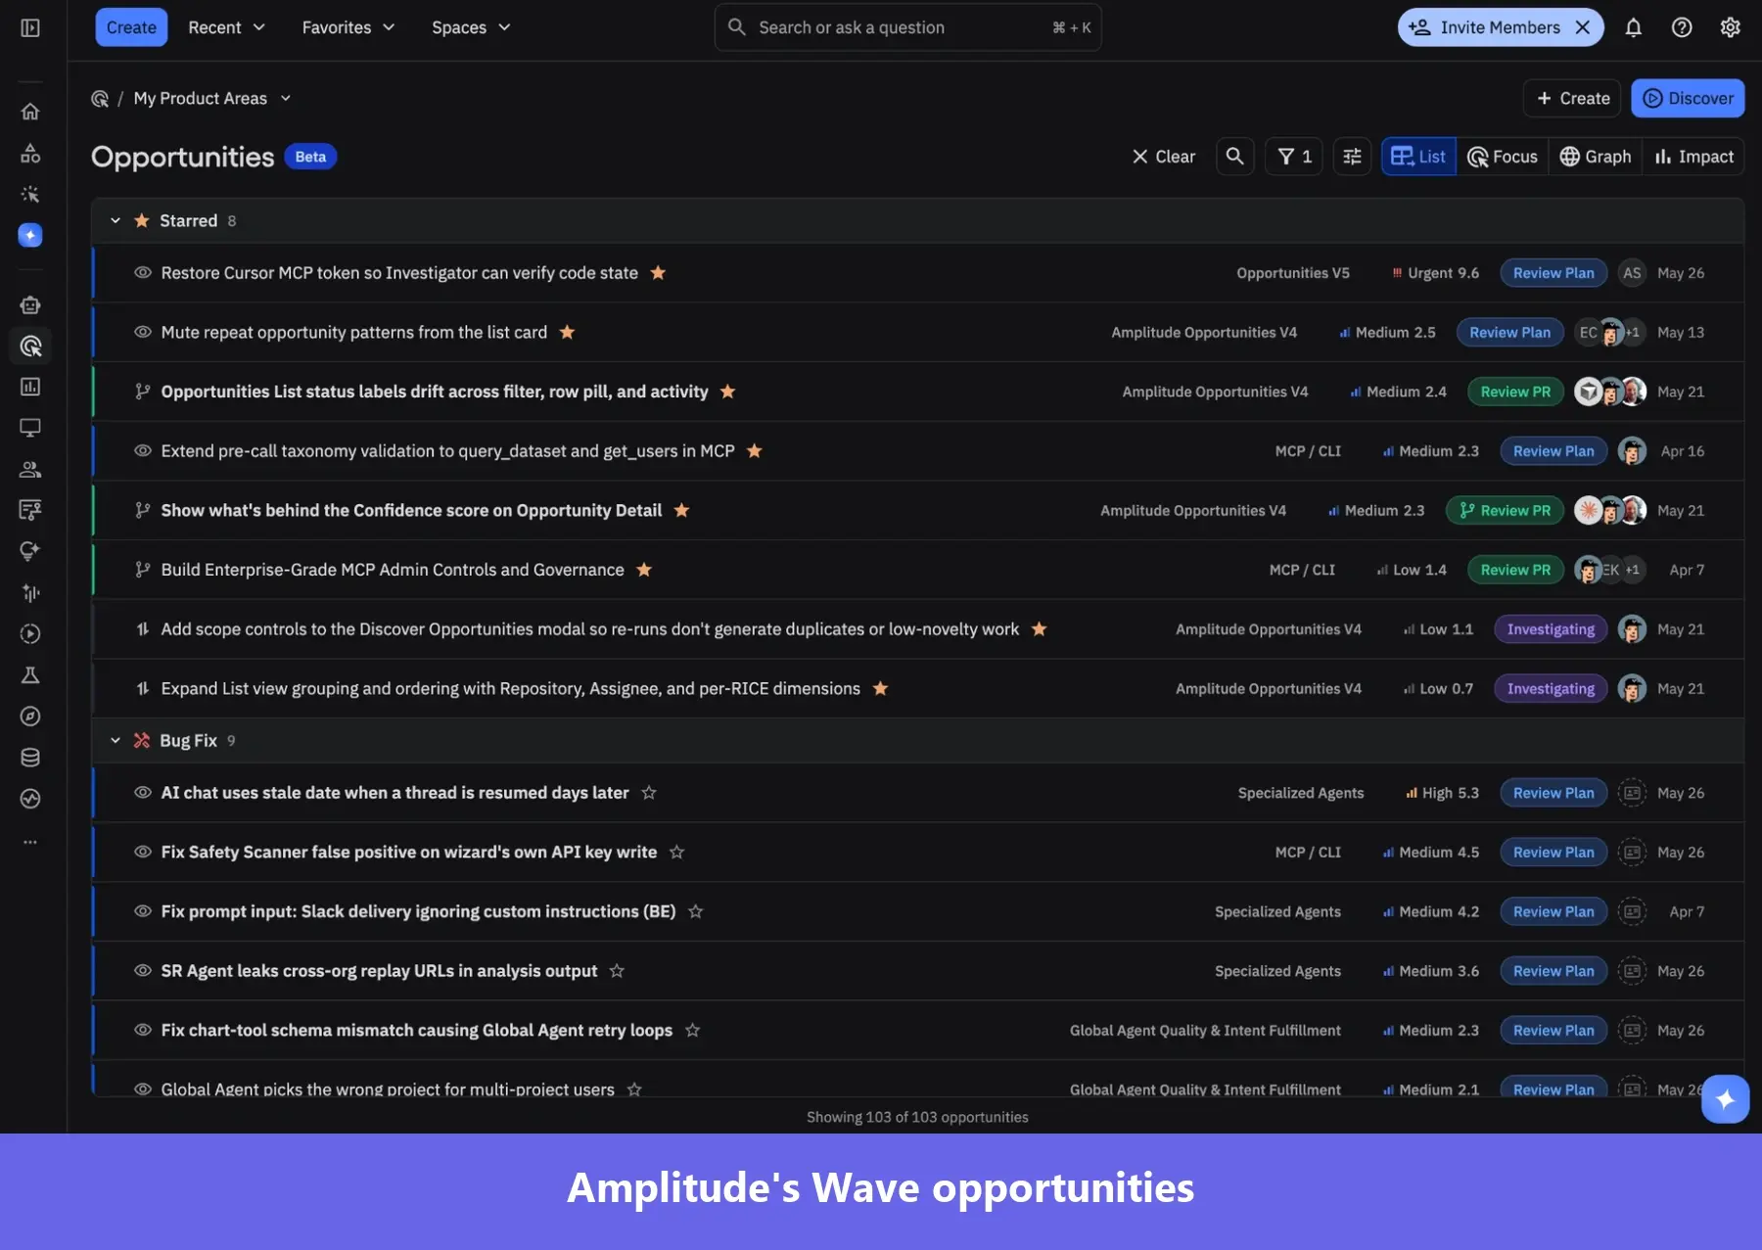Toggle the left sidebar panel icon
Screen dimensions: 1762x1250
click(x=30, y=27)
